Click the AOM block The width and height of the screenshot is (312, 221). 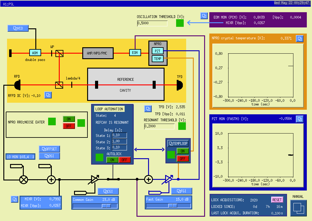35,53
